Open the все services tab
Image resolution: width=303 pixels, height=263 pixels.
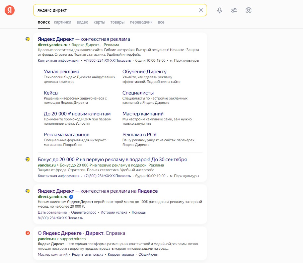click(x=161, y=22)
